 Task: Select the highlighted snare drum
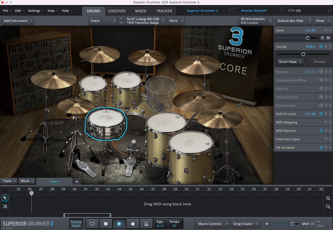coord(106,123)
